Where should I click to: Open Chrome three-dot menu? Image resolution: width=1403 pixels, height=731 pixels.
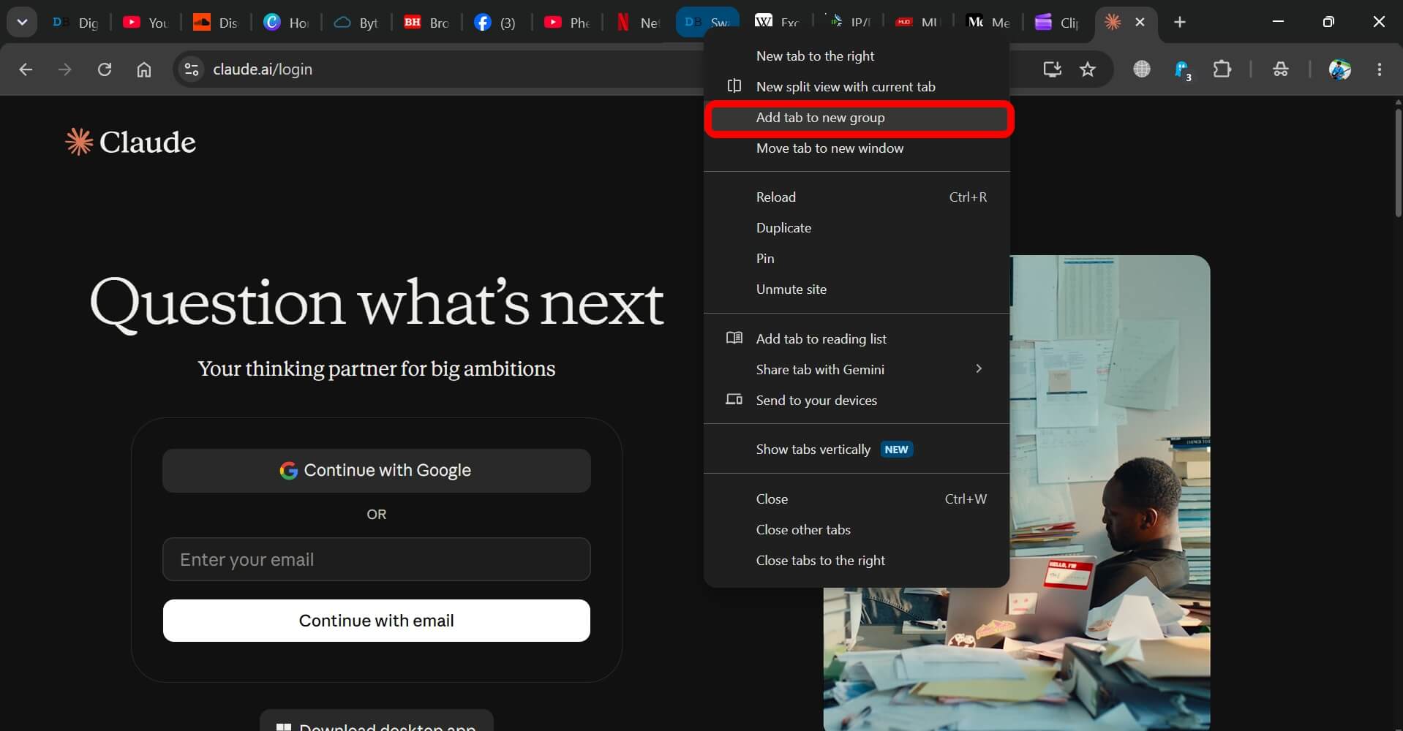pos(1380,69)
